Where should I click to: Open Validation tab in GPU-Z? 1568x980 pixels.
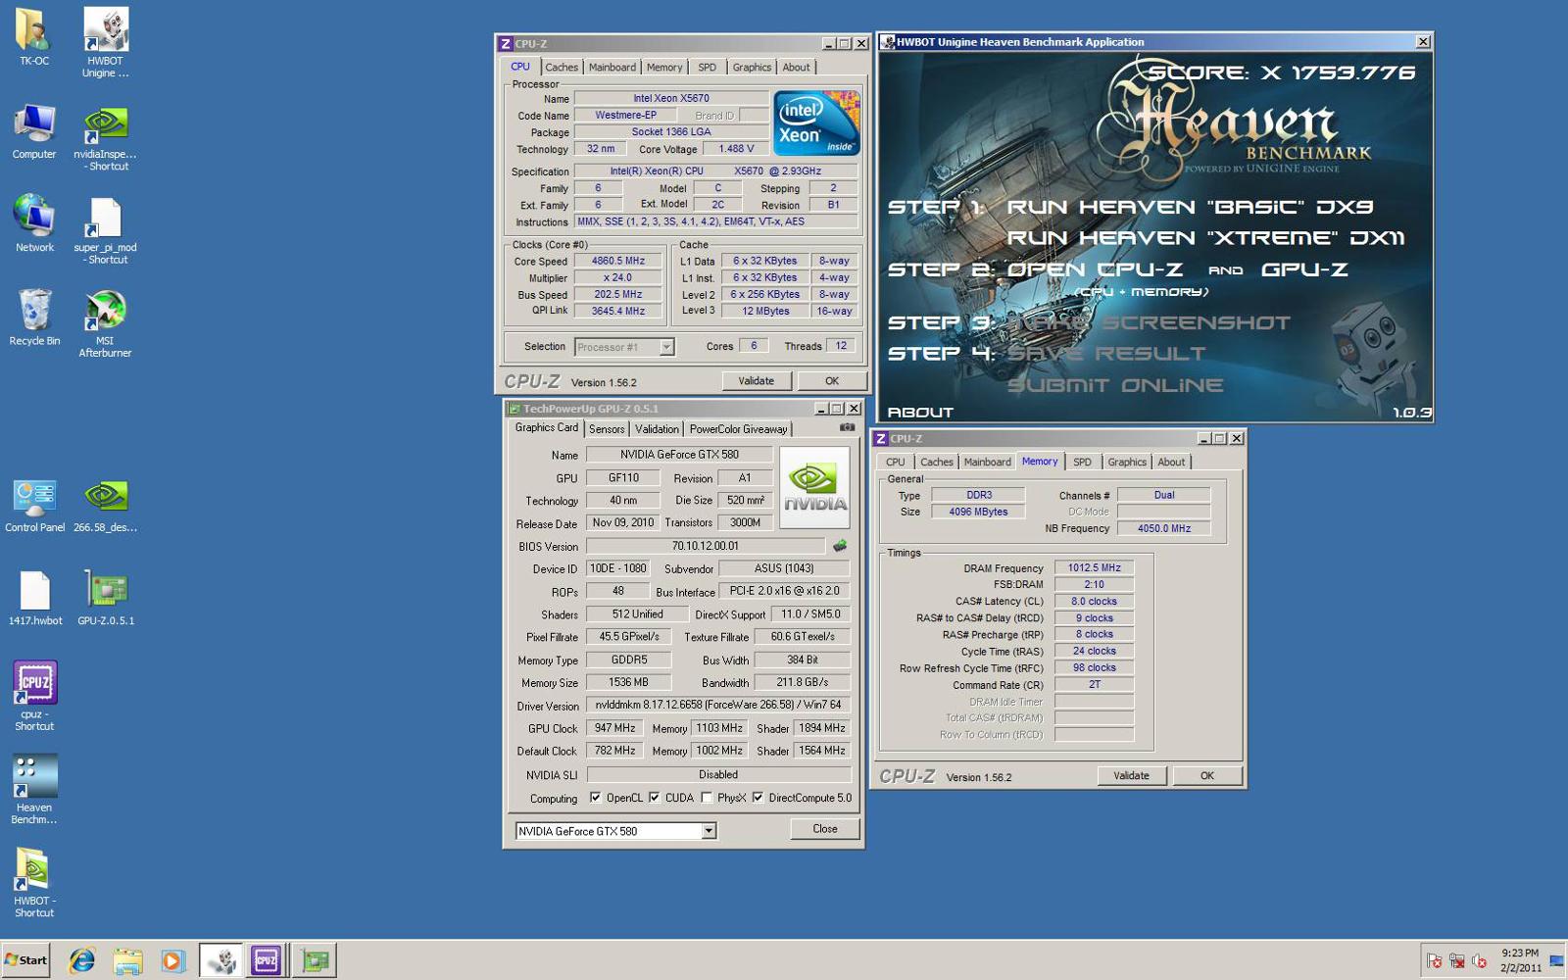657,429
